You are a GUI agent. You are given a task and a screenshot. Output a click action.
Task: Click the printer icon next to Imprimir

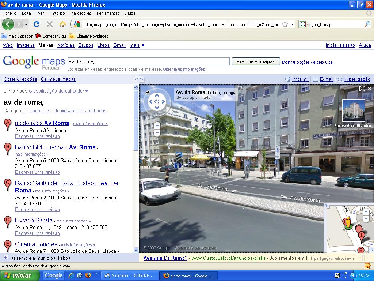point(288,79)
